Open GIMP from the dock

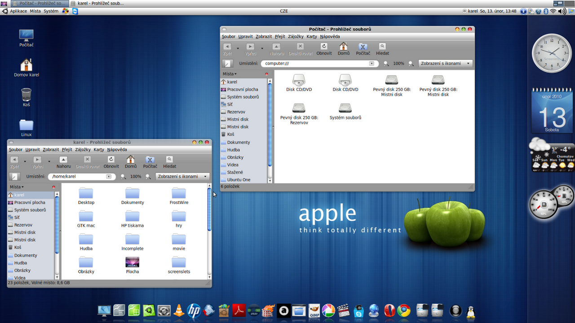(x=314, y=310)
